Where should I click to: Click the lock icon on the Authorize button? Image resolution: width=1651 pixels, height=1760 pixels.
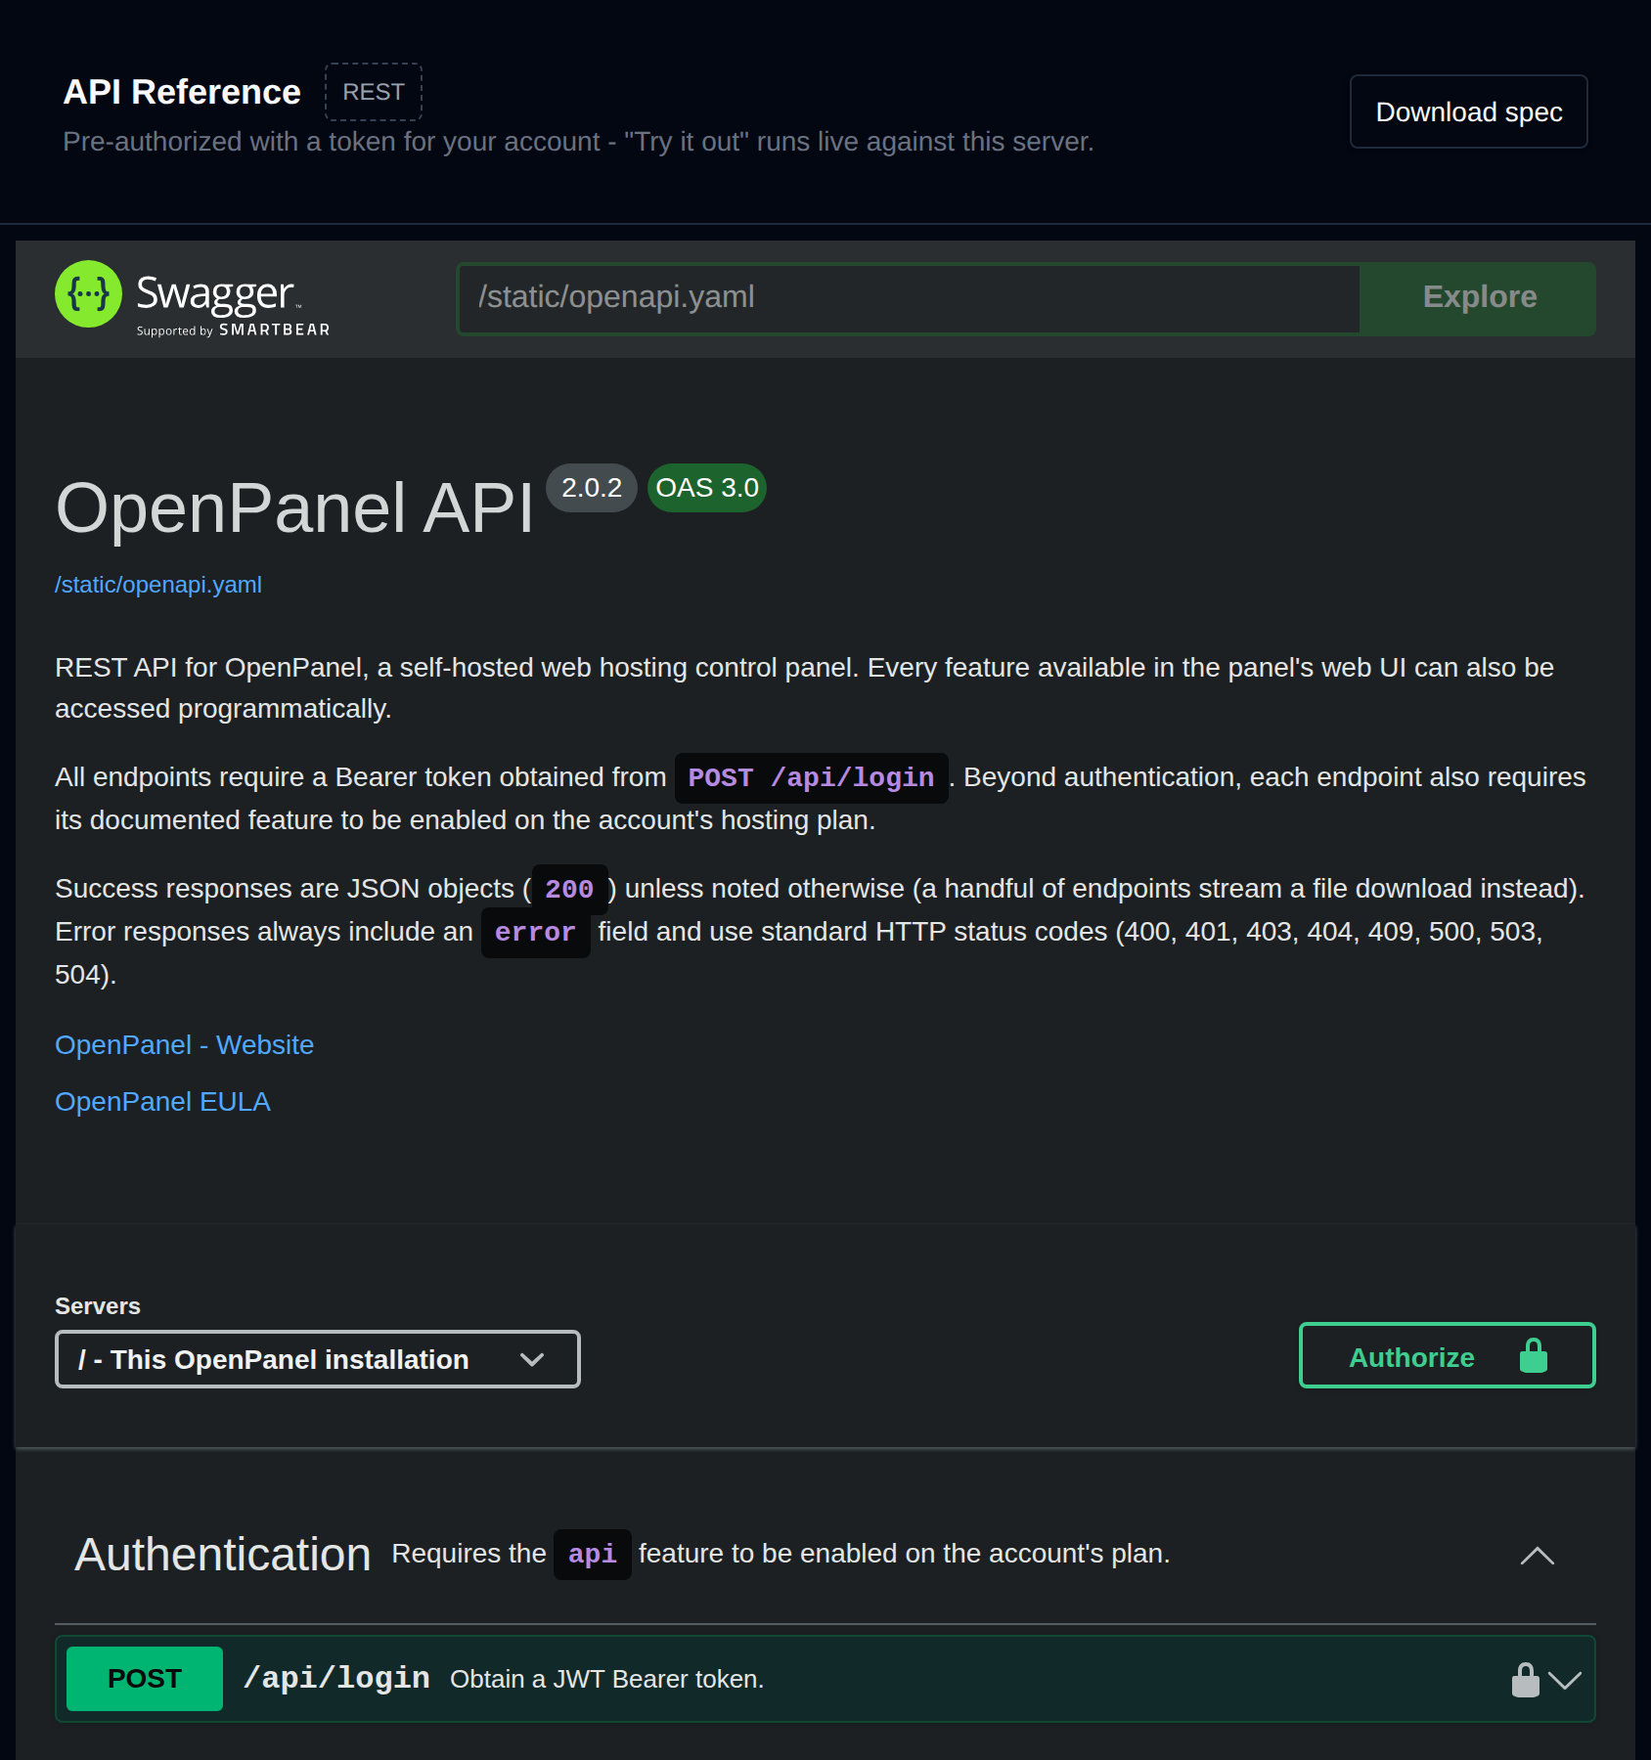pyautogui.click(x=1533, y=1356)
